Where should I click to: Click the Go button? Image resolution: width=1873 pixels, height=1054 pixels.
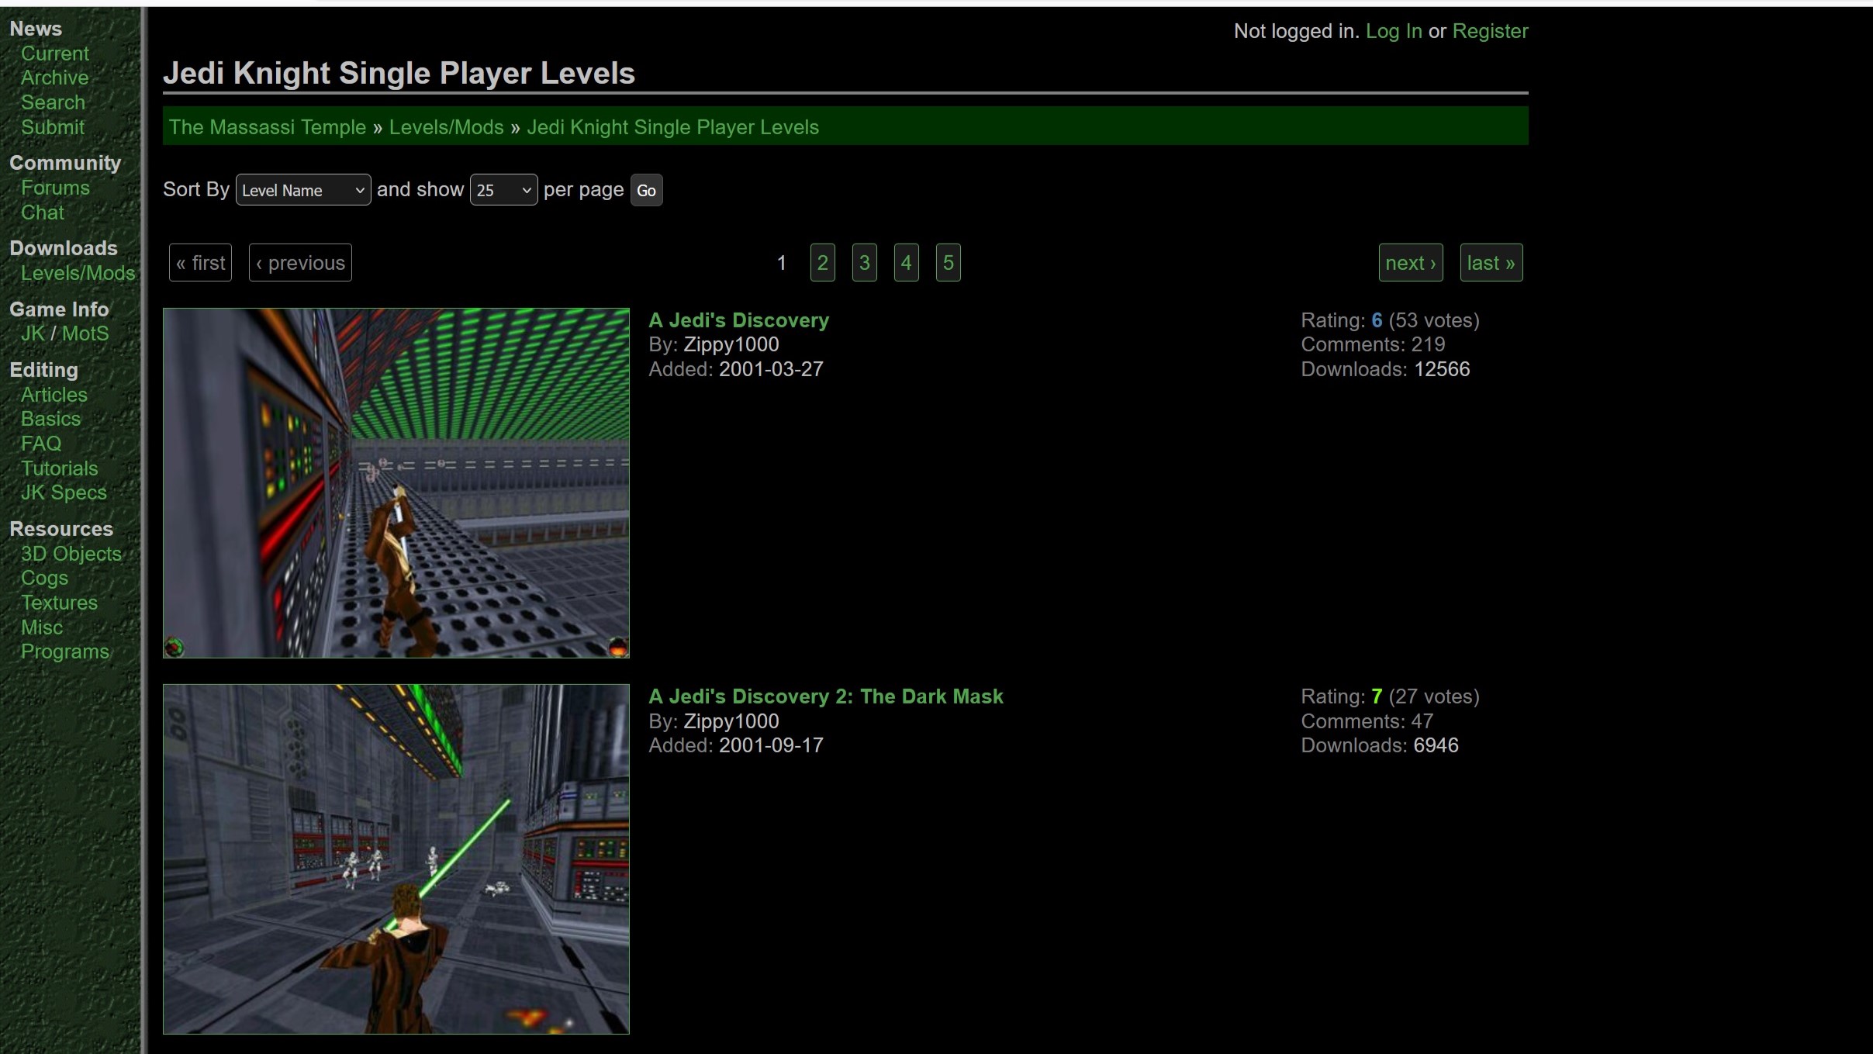point(646,190)
